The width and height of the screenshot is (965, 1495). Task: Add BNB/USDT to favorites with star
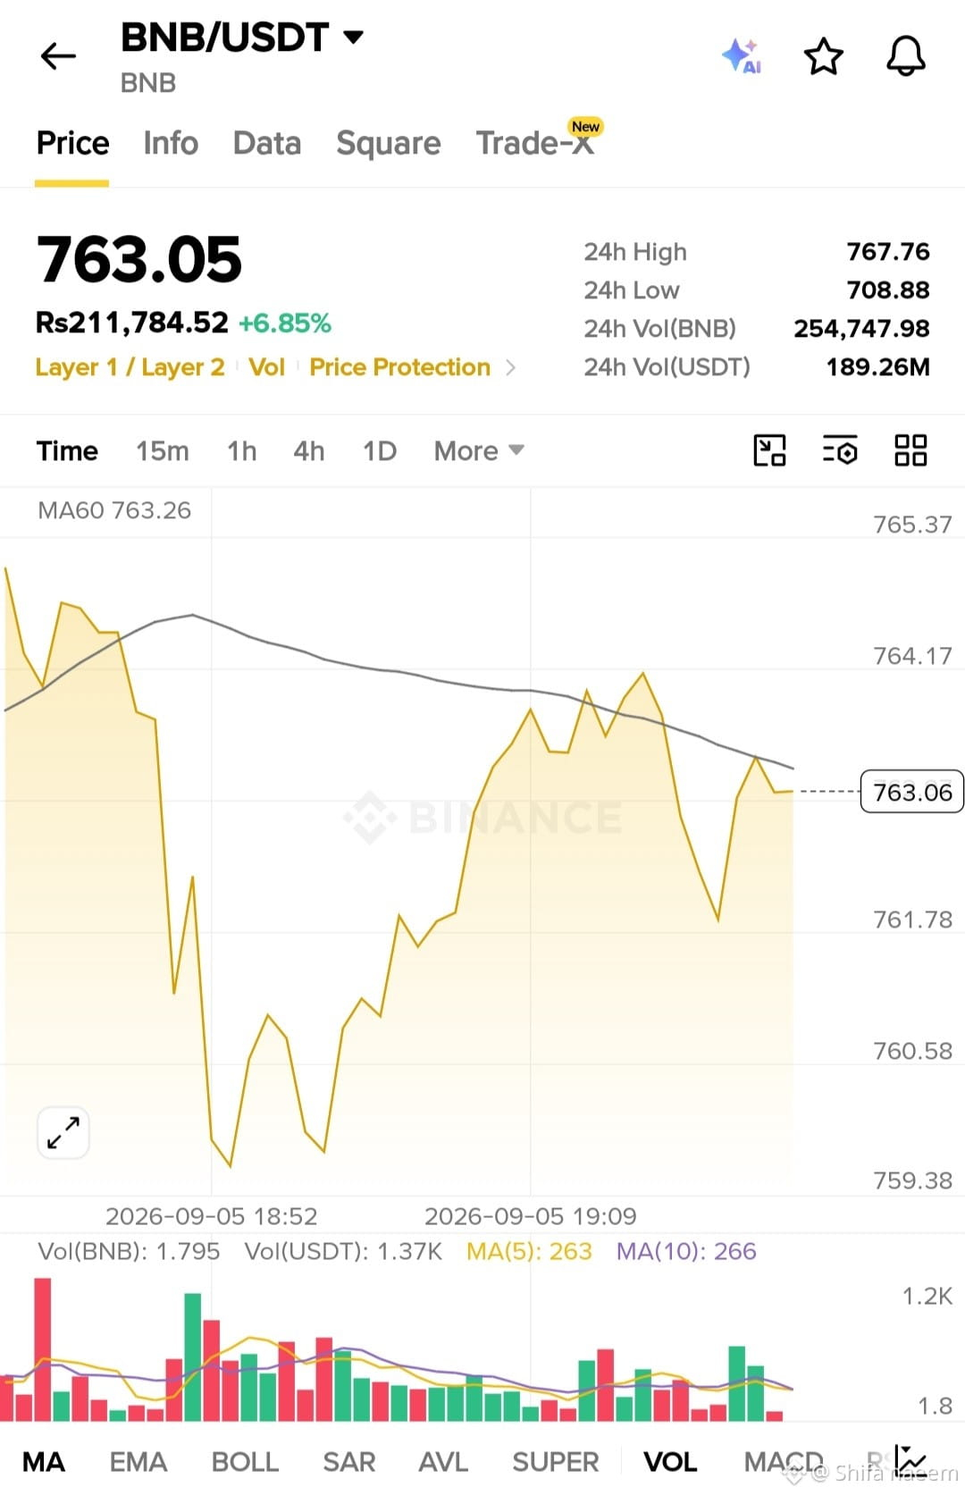click(823, 56)
